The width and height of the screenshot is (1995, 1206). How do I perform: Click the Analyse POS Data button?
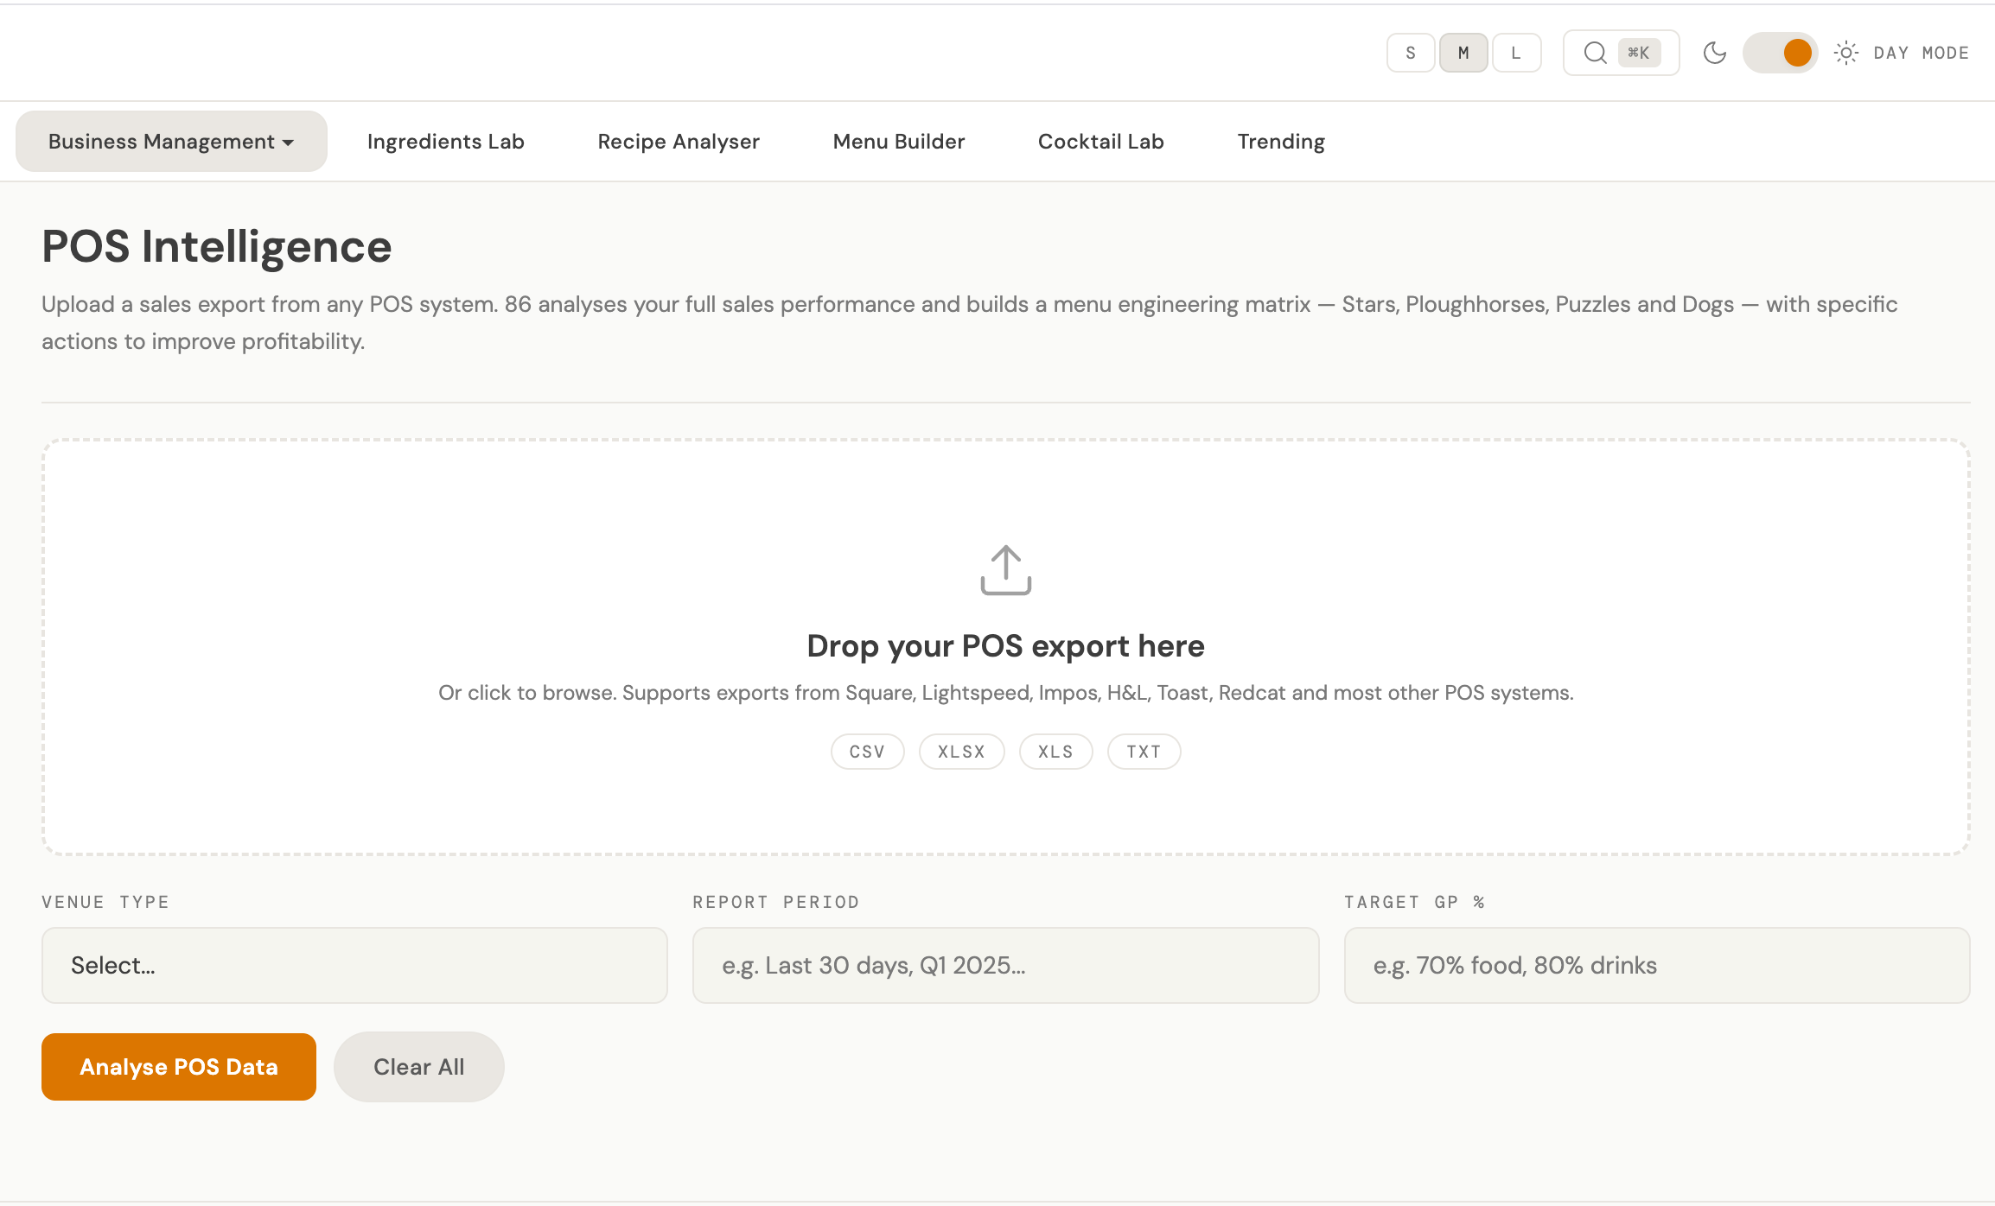tap(178, 1066)
